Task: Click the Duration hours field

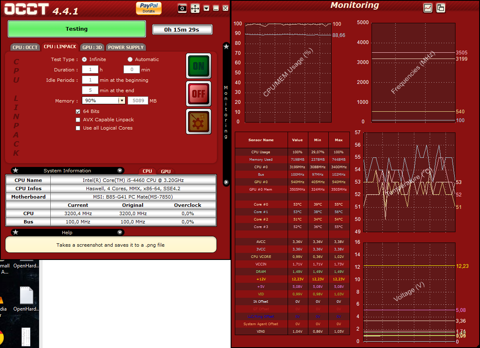Action: 90,70
